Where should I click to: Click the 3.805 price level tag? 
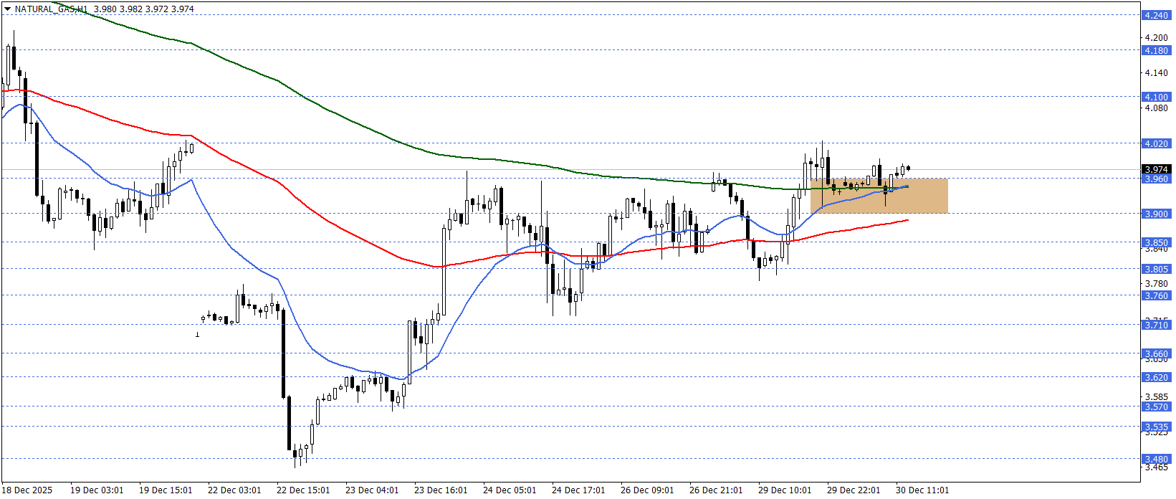[1156, 269]
